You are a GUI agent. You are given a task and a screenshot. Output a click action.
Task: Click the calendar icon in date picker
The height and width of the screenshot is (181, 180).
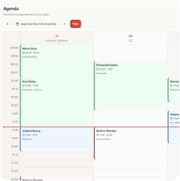[x=18, y=24]
